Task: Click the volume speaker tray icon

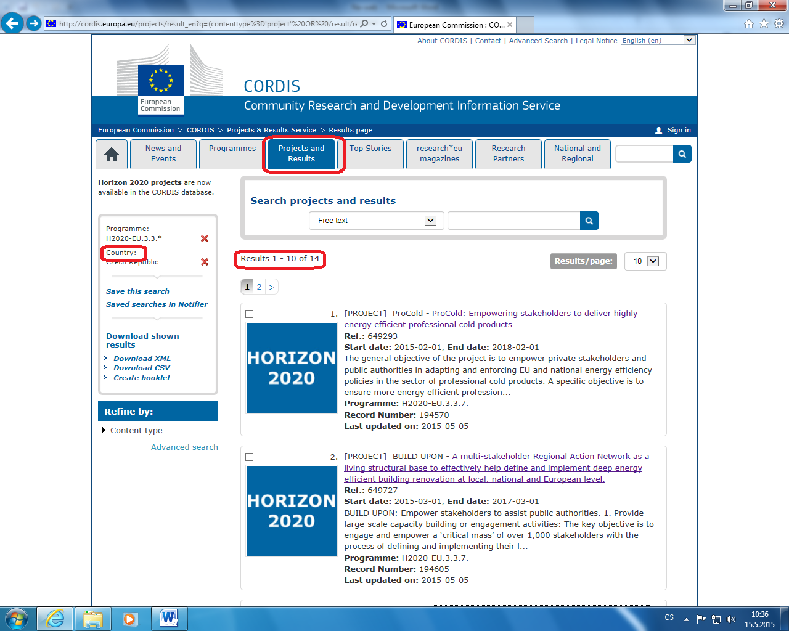Action: coord(730,619)
